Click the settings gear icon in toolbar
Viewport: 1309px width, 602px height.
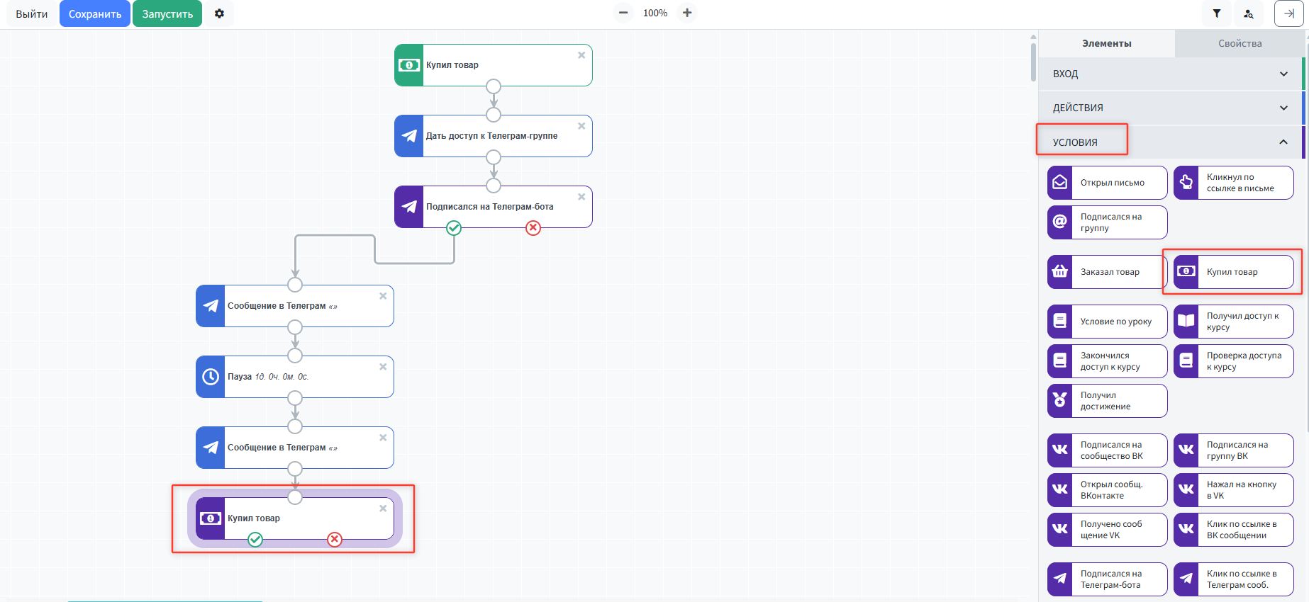tap(219, 13)
